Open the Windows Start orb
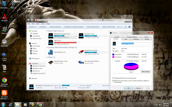 coord(3,105)
